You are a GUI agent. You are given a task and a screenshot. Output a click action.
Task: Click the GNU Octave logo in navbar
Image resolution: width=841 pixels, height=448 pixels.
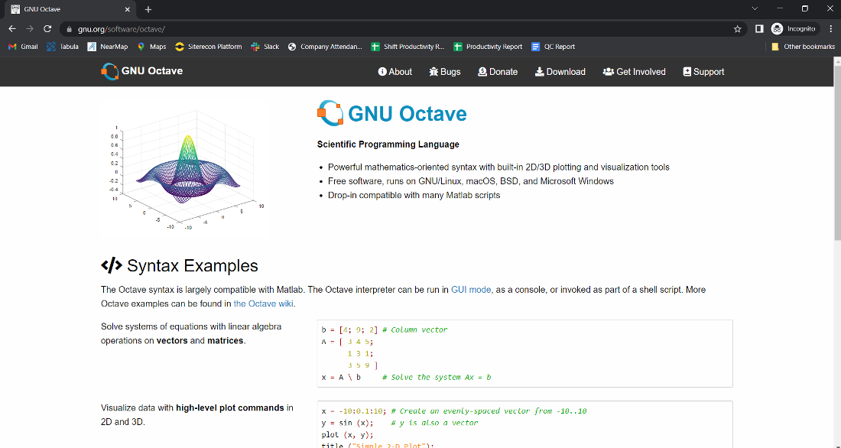[142, 71]
